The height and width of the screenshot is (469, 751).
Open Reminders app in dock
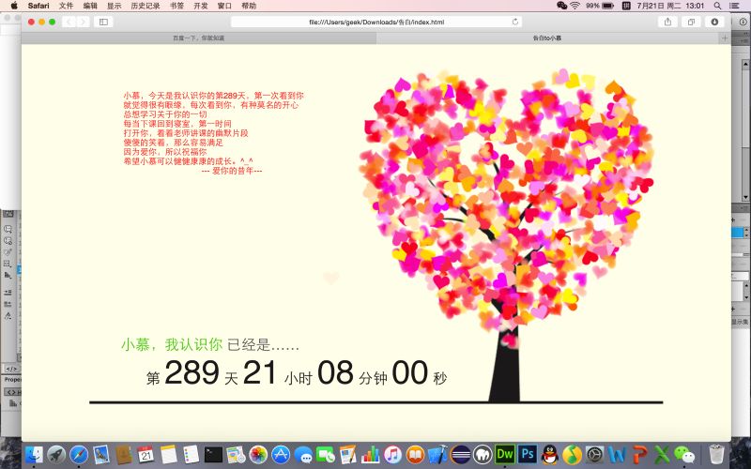coord(191,454)
